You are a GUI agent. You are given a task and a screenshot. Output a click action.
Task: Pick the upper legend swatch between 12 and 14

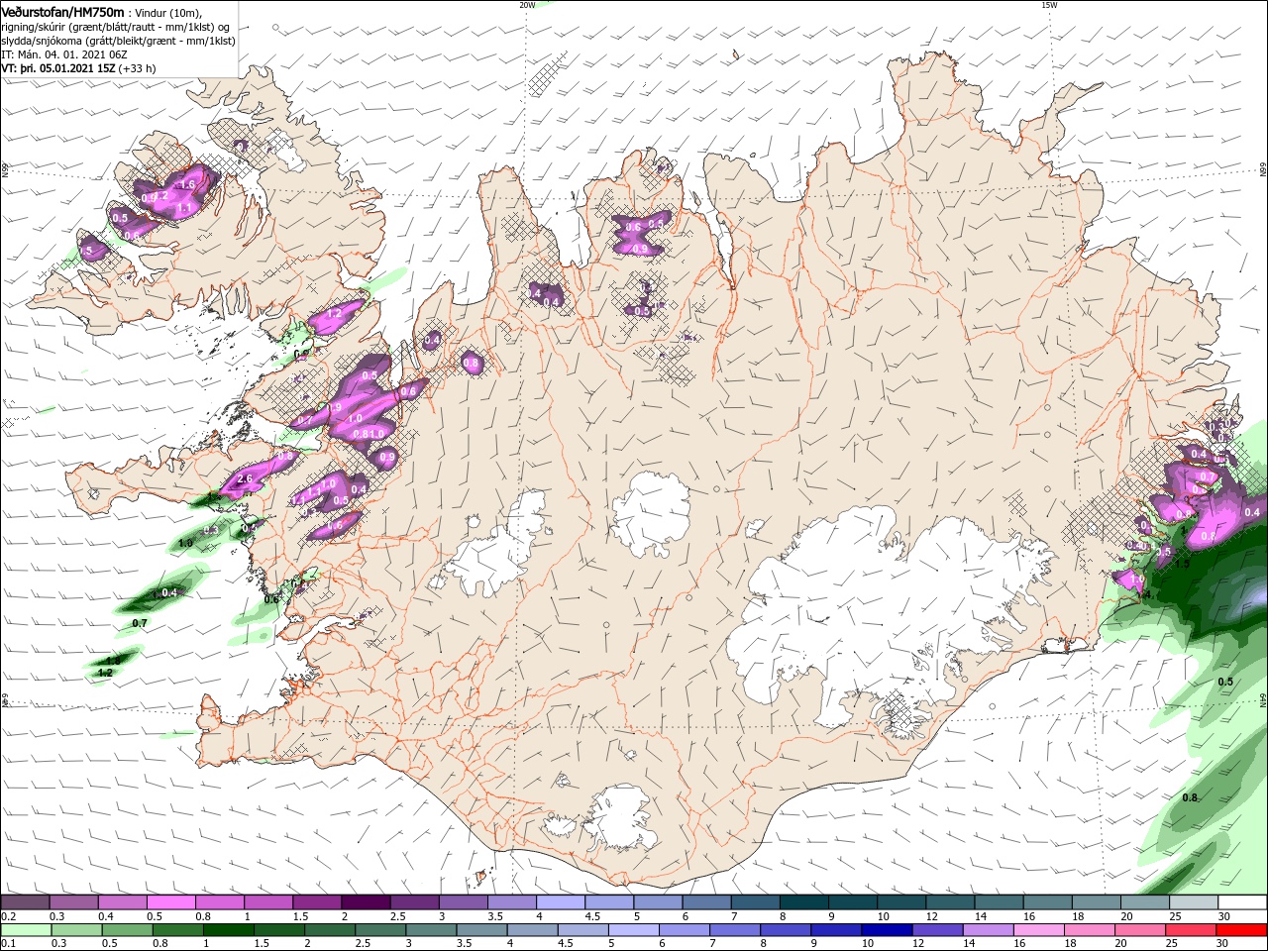(951, 902)
